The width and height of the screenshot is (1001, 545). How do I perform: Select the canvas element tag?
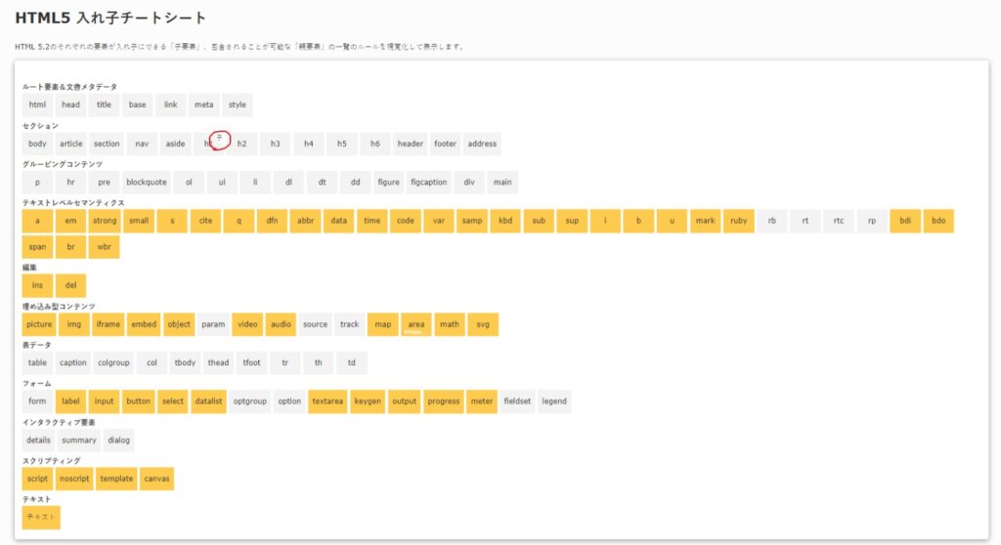click(156, 479)
